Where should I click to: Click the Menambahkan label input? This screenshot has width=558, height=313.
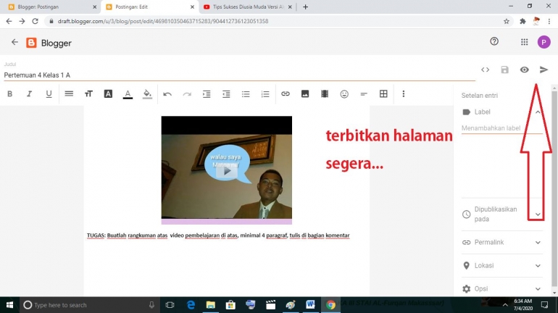point(501,128)
